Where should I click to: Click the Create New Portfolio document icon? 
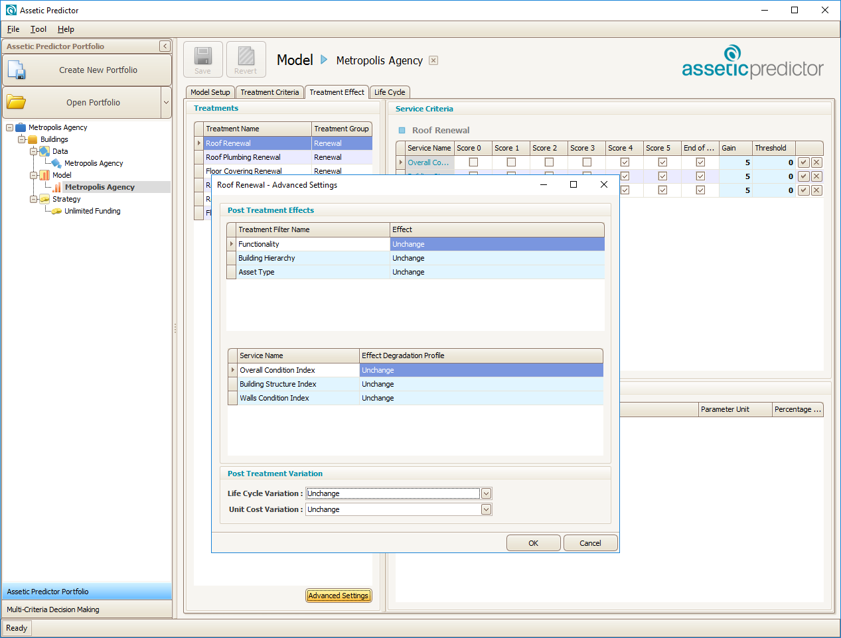click(17, 70)
